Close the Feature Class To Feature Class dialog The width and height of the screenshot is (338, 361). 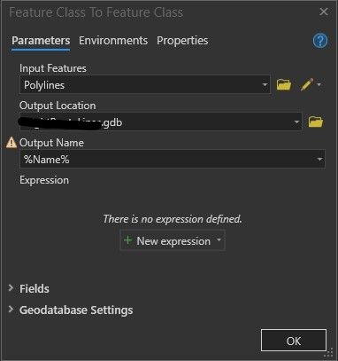click(x=324, y=12)
